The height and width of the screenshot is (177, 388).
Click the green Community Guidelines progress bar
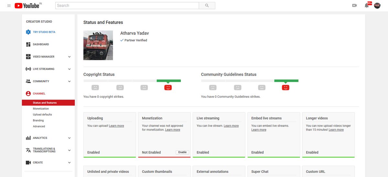[286, 81]
